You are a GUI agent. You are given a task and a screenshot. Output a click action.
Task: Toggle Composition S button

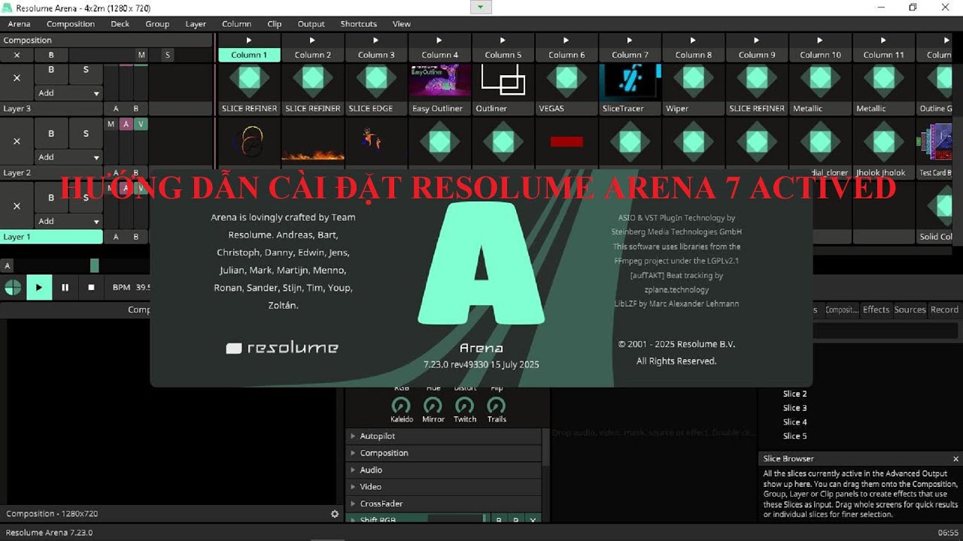pyautogui.click(x=167, y=55)
